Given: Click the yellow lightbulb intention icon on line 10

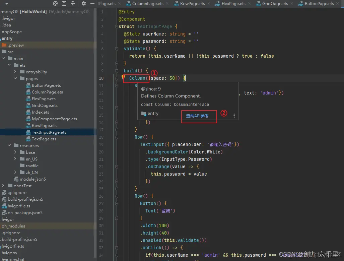Looking at the screenshot, I should point(123,77).
